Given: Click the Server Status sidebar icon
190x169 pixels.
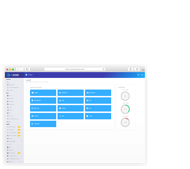Looking at the screenshot, I should [8, 141].
